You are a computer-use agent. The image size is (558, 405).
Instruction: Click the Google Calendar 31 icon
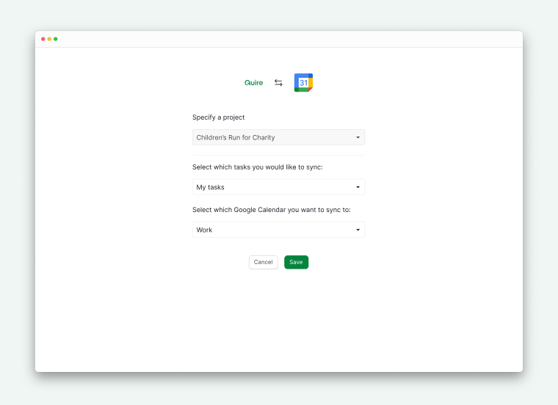[303, 82]
